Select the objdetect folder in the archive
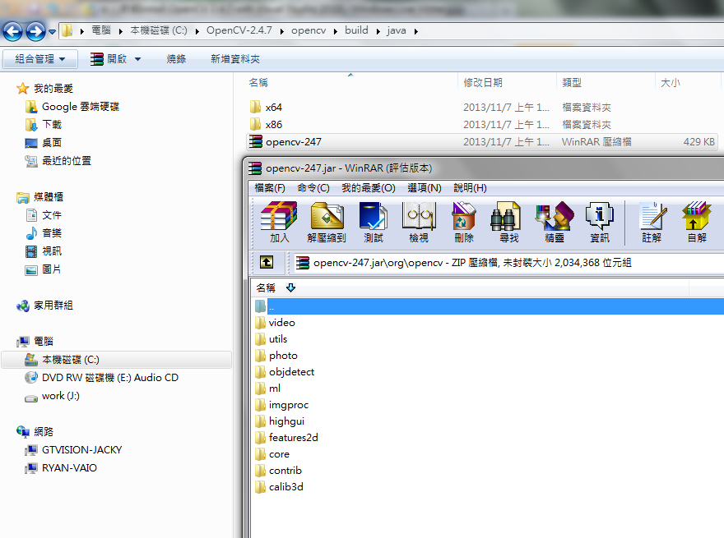Viewport: 724px width, 538px height. (291, 372)
